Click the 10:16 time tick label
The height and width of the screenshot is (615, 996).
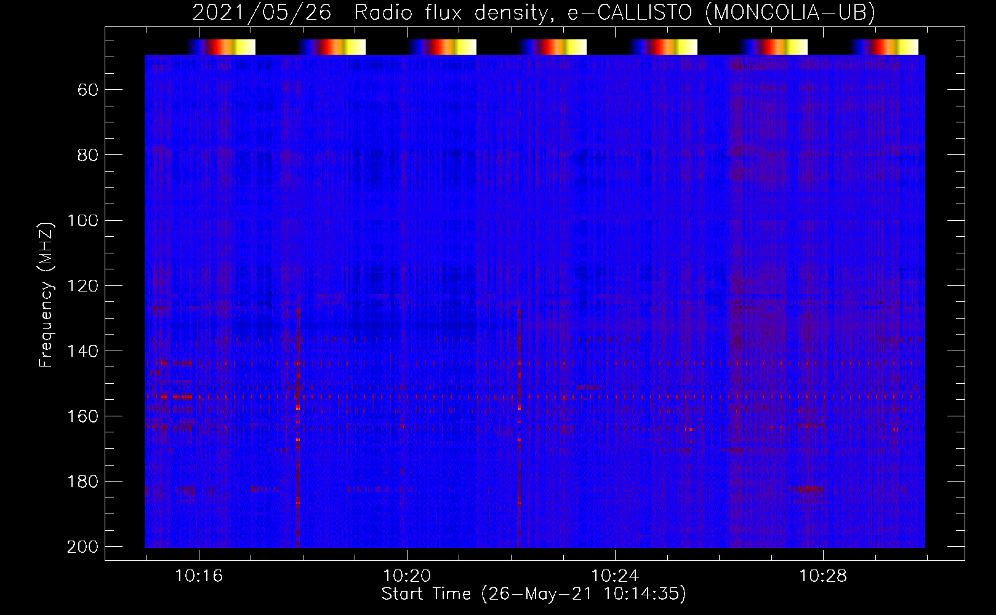tap(199, 576)
